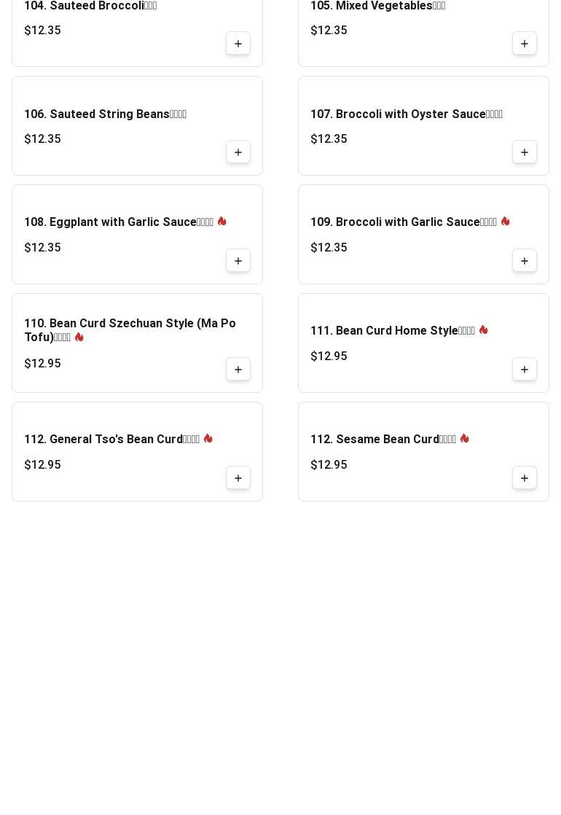This screenshot has height=815, width=561.
Task: Add 109. Broccoli with Garlic Sauce plus icon
Action: coord(524,261)
